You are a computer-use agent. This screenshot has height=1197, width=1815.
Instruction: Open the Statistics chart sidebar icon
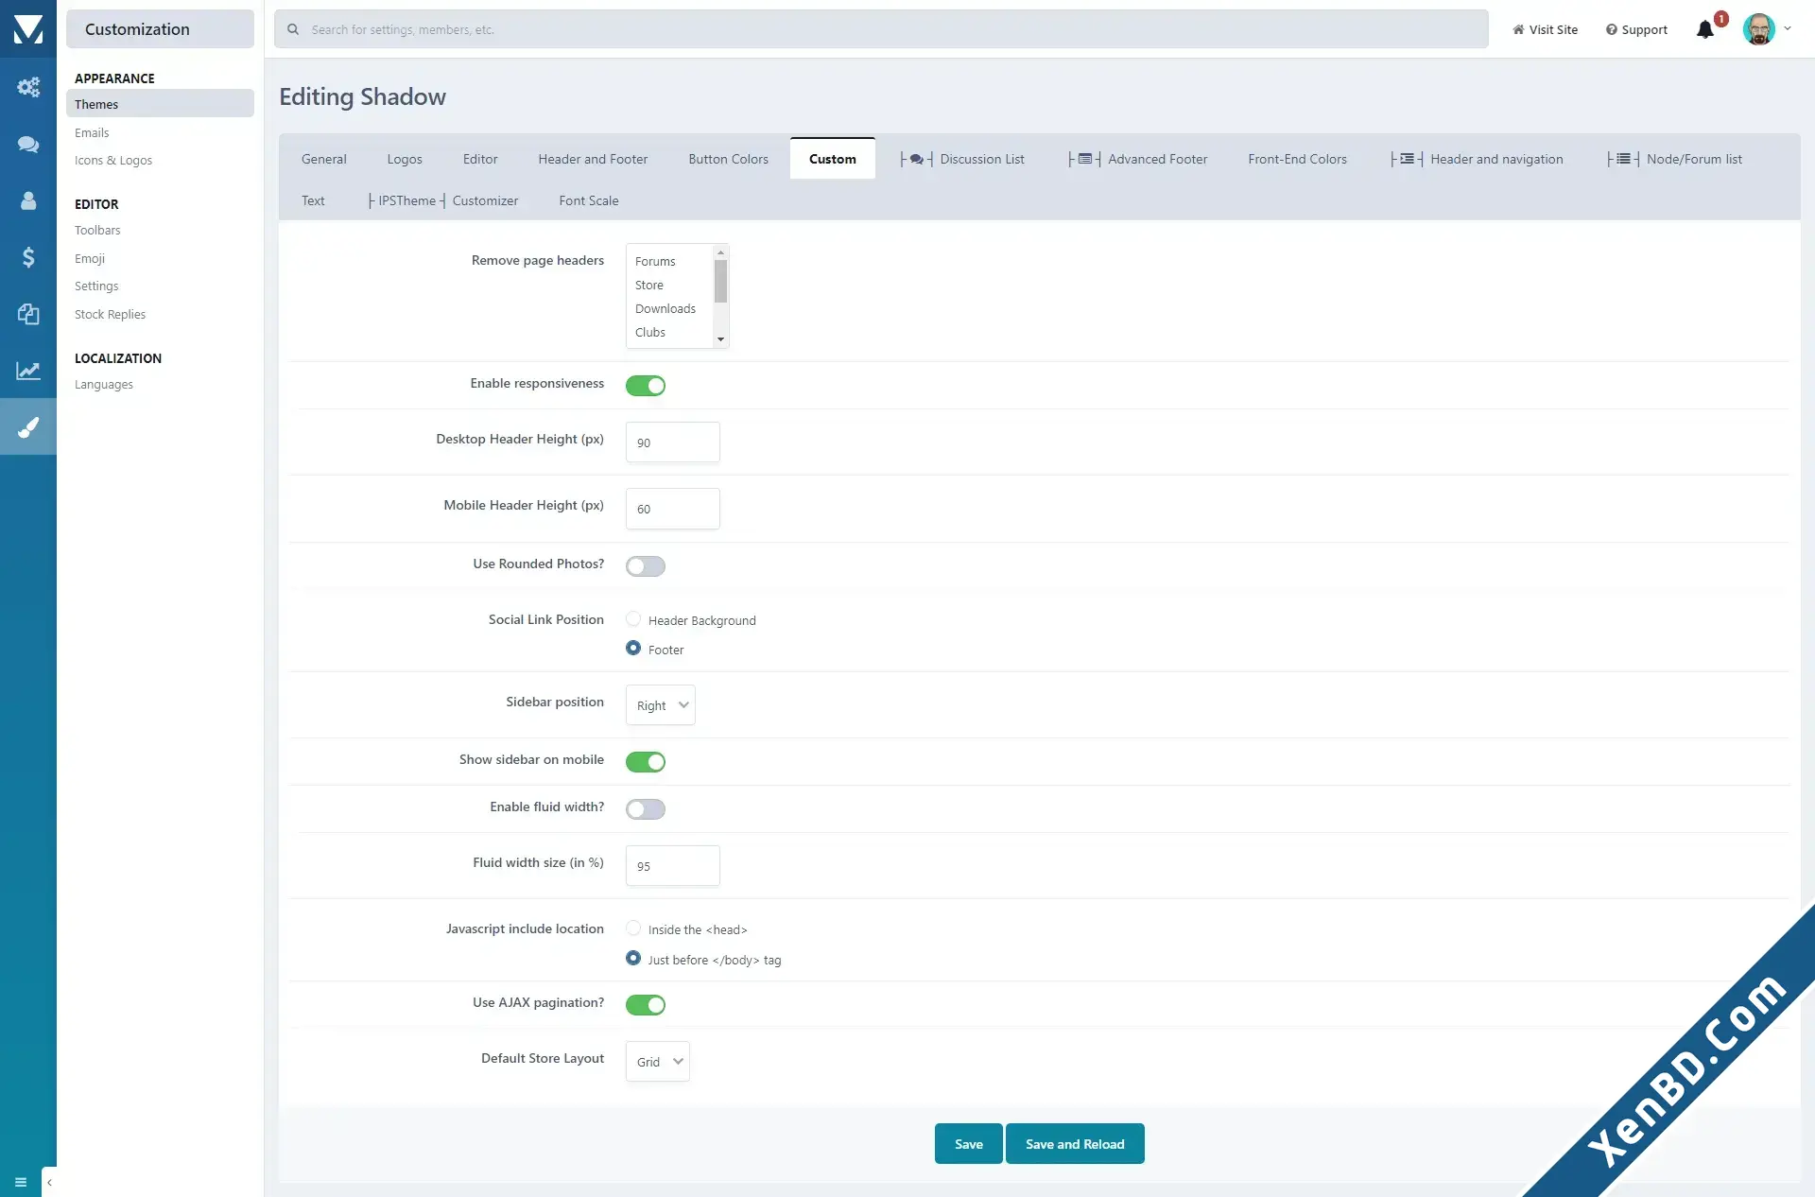(28, 371)
